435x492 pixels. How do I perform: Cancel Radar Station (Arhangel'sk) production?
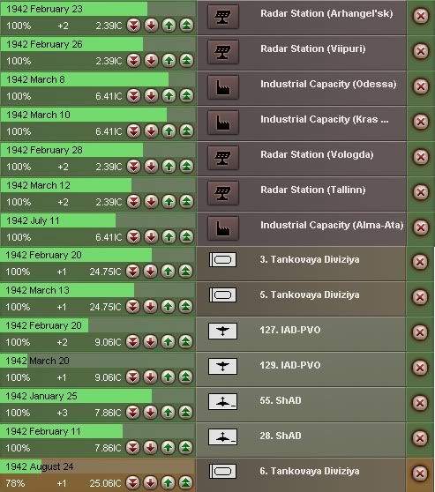(421, 16)
